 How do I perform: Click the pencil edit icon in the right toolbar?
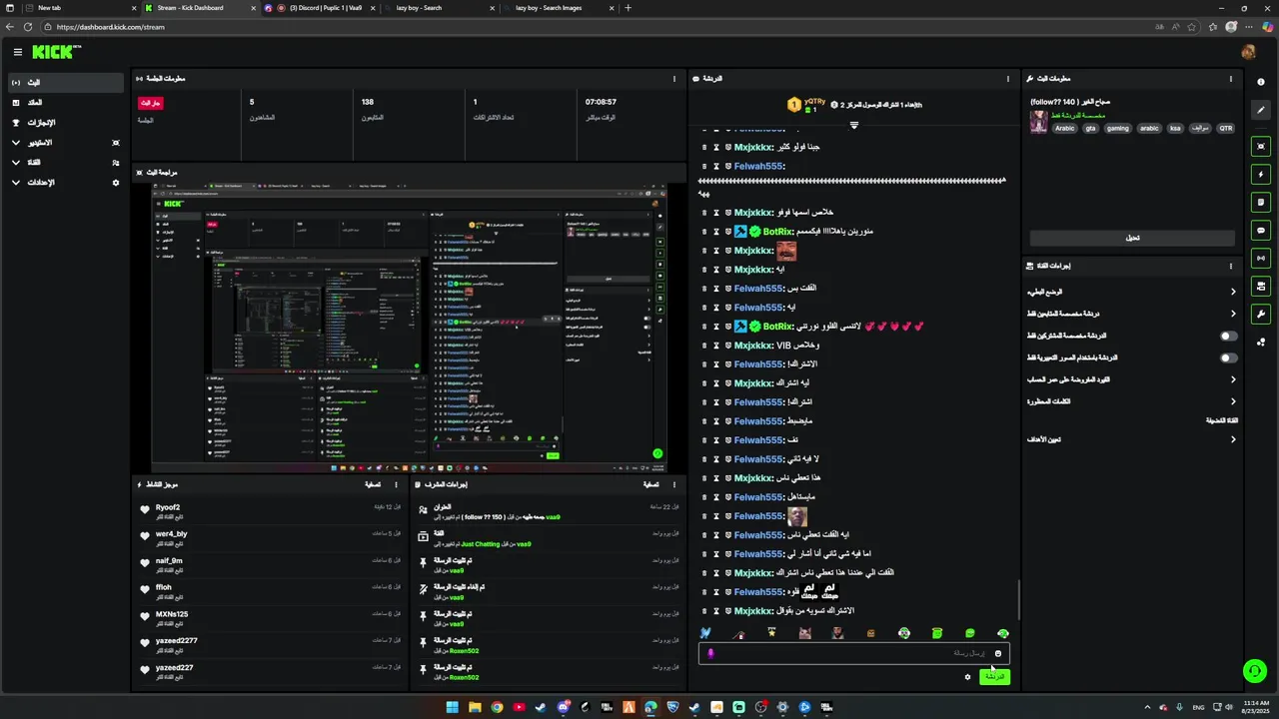(x=1261, y=111)
